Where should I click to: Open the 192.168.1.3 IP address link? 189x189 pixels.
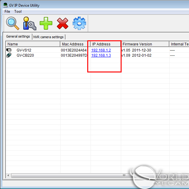point(101,55)
